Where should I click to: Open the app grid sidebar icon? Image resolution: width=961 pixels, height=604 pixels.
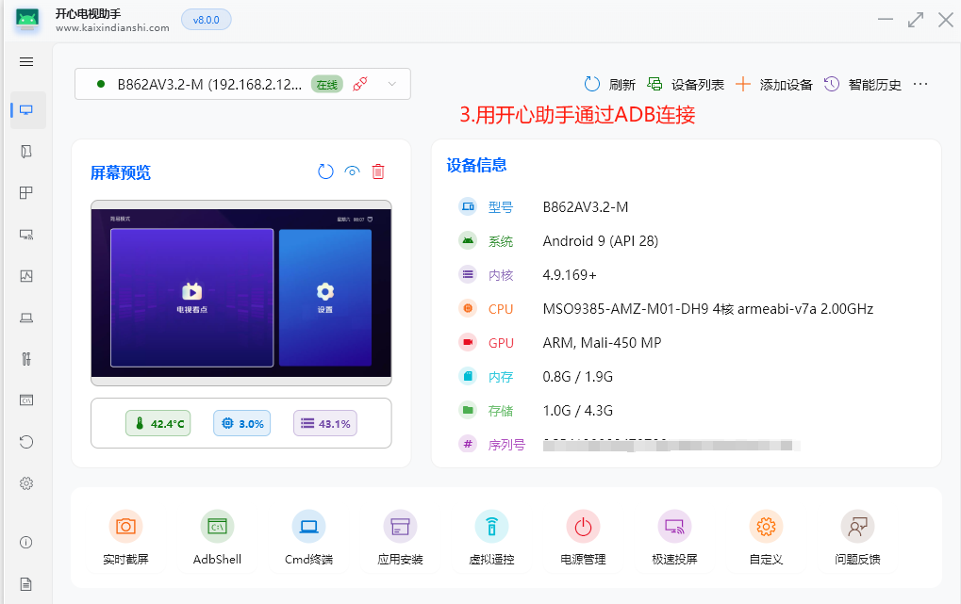[x=26, y=193]
